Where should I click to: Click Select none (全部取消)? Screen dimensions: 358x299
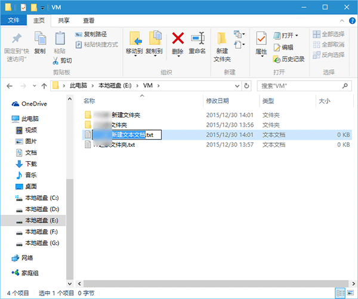329,45
